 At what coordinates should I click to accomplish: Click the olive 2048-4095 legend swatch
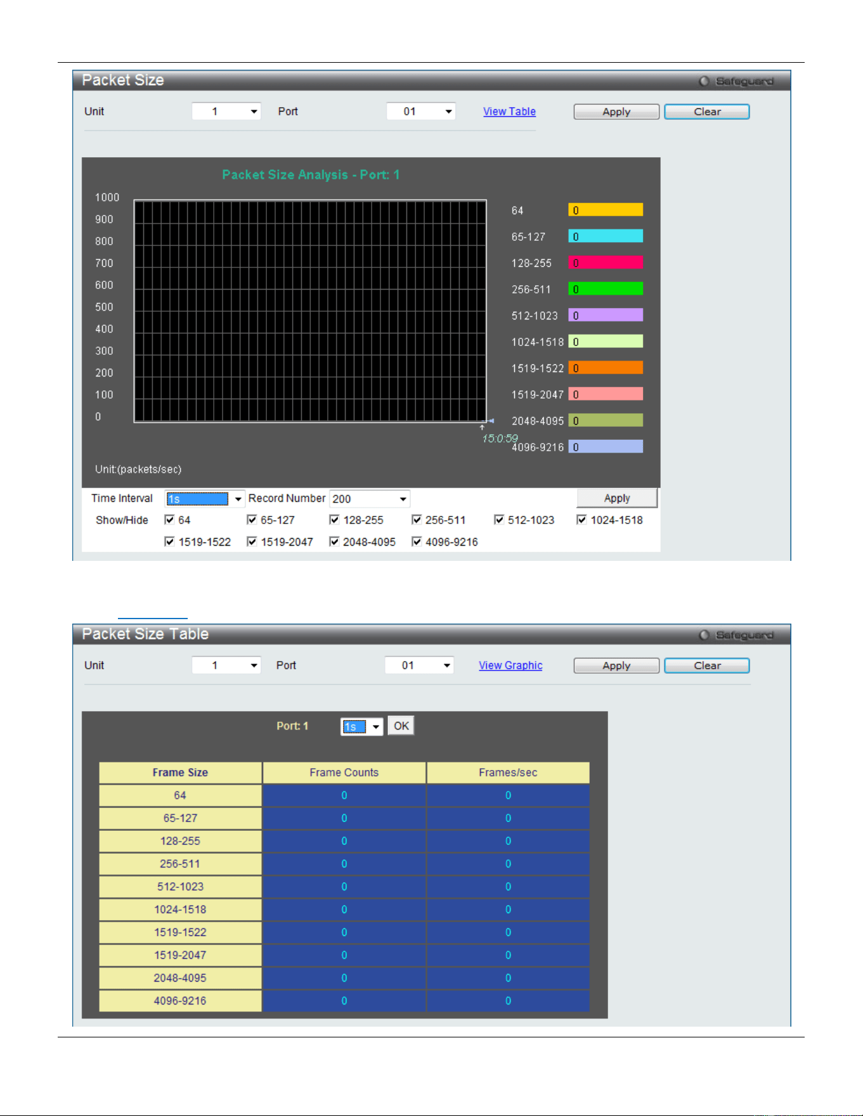[606, 420]
